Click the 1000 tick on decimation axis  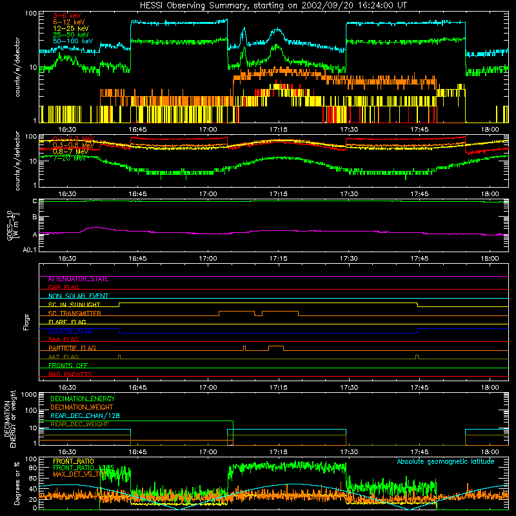[29, 394]
